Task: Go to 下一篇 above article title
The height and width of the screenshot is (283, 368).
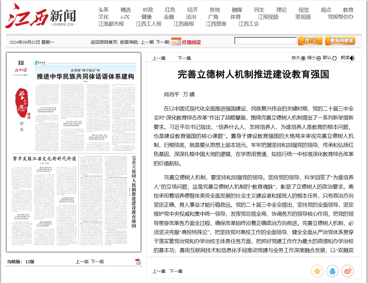Action: tap(184, 58)
